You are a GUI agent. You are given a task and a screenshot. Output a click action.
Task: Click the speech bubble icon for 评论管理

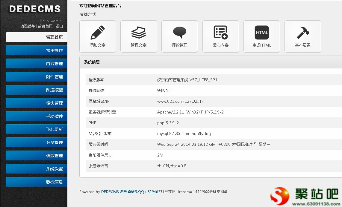[x=179, y=33]
